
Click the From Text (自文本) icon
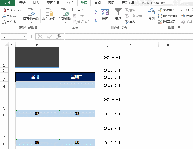9,22
